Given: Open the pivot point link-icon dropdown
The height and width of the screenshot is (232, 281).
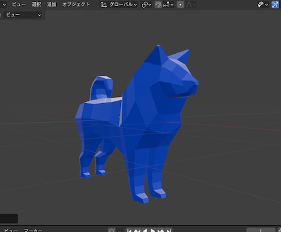Looking at the screenshot, I should tap(146, 4).
